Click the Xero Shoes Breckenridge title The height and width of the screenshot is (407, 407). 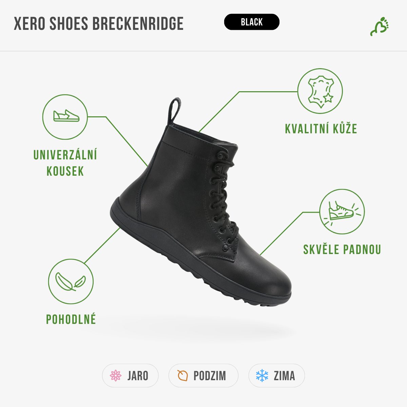tap(99, 23)
